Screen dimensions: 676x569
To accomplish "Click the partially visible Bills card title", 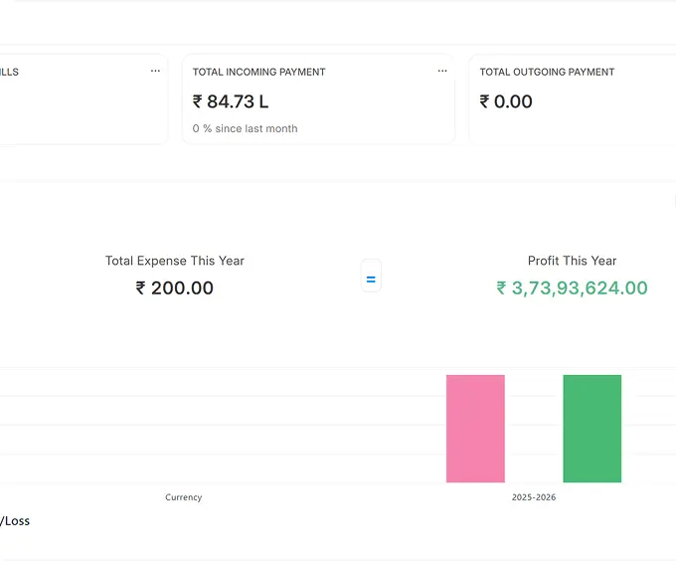I will click(x=9, y=72).
